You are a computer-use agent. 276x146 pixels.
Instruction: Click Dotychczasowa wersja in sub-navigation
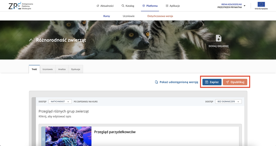click(x=160, y=16)
